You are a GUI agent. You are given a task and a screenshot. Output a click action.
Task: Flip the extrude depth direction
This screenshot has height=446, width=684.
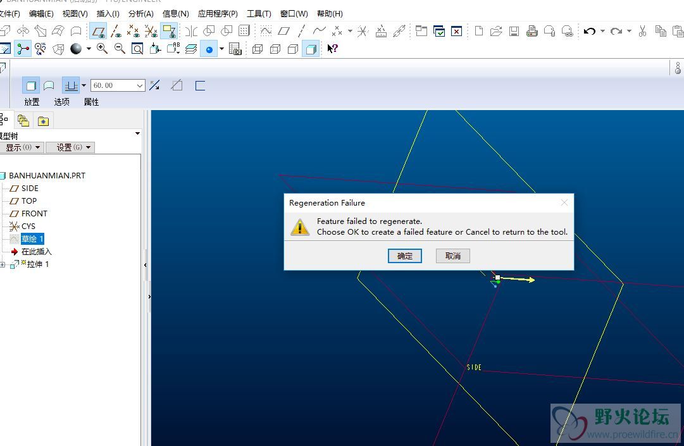(x=154, y=85)
